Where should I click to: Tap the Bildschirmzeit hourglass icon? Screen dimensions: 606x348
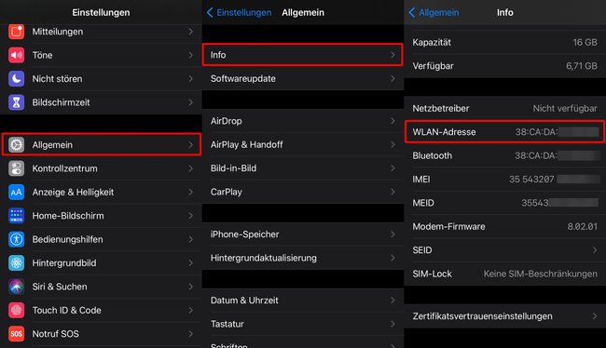coord(16,102)
